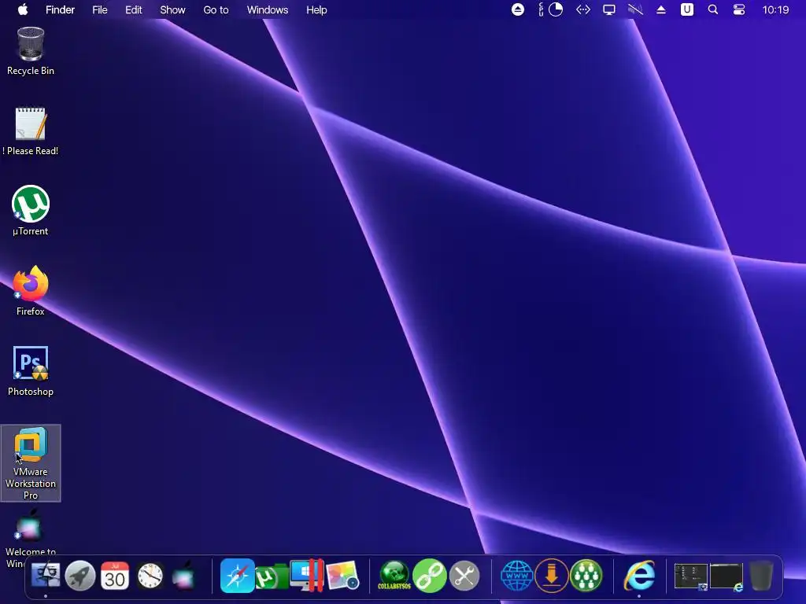The image size is (806, 604).
Task: Open the Apple logo menu
Action: (23, 9)
